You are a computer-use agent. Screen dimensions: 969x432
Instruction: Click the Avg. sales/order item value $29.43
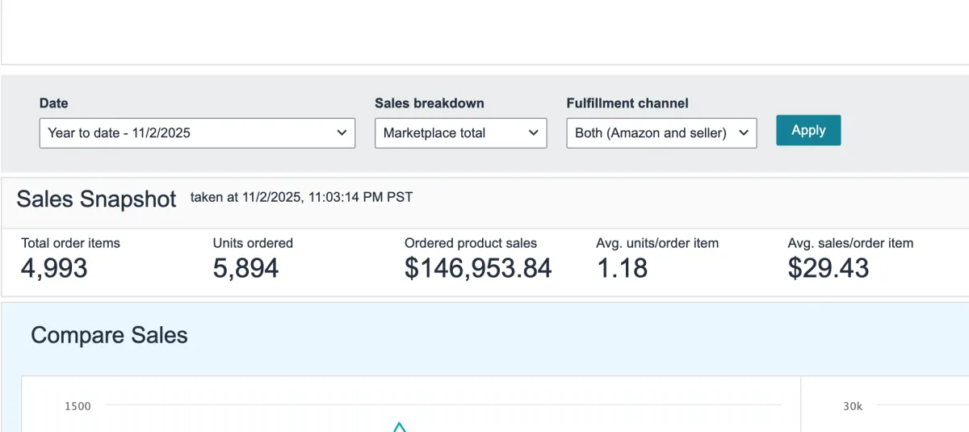828,268
